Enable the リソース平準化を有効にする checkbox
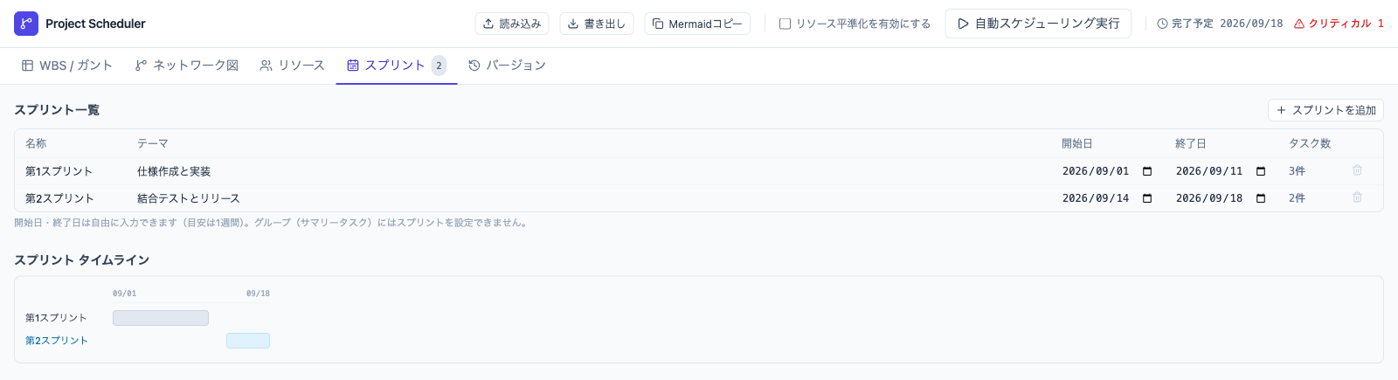 [785, 24]
